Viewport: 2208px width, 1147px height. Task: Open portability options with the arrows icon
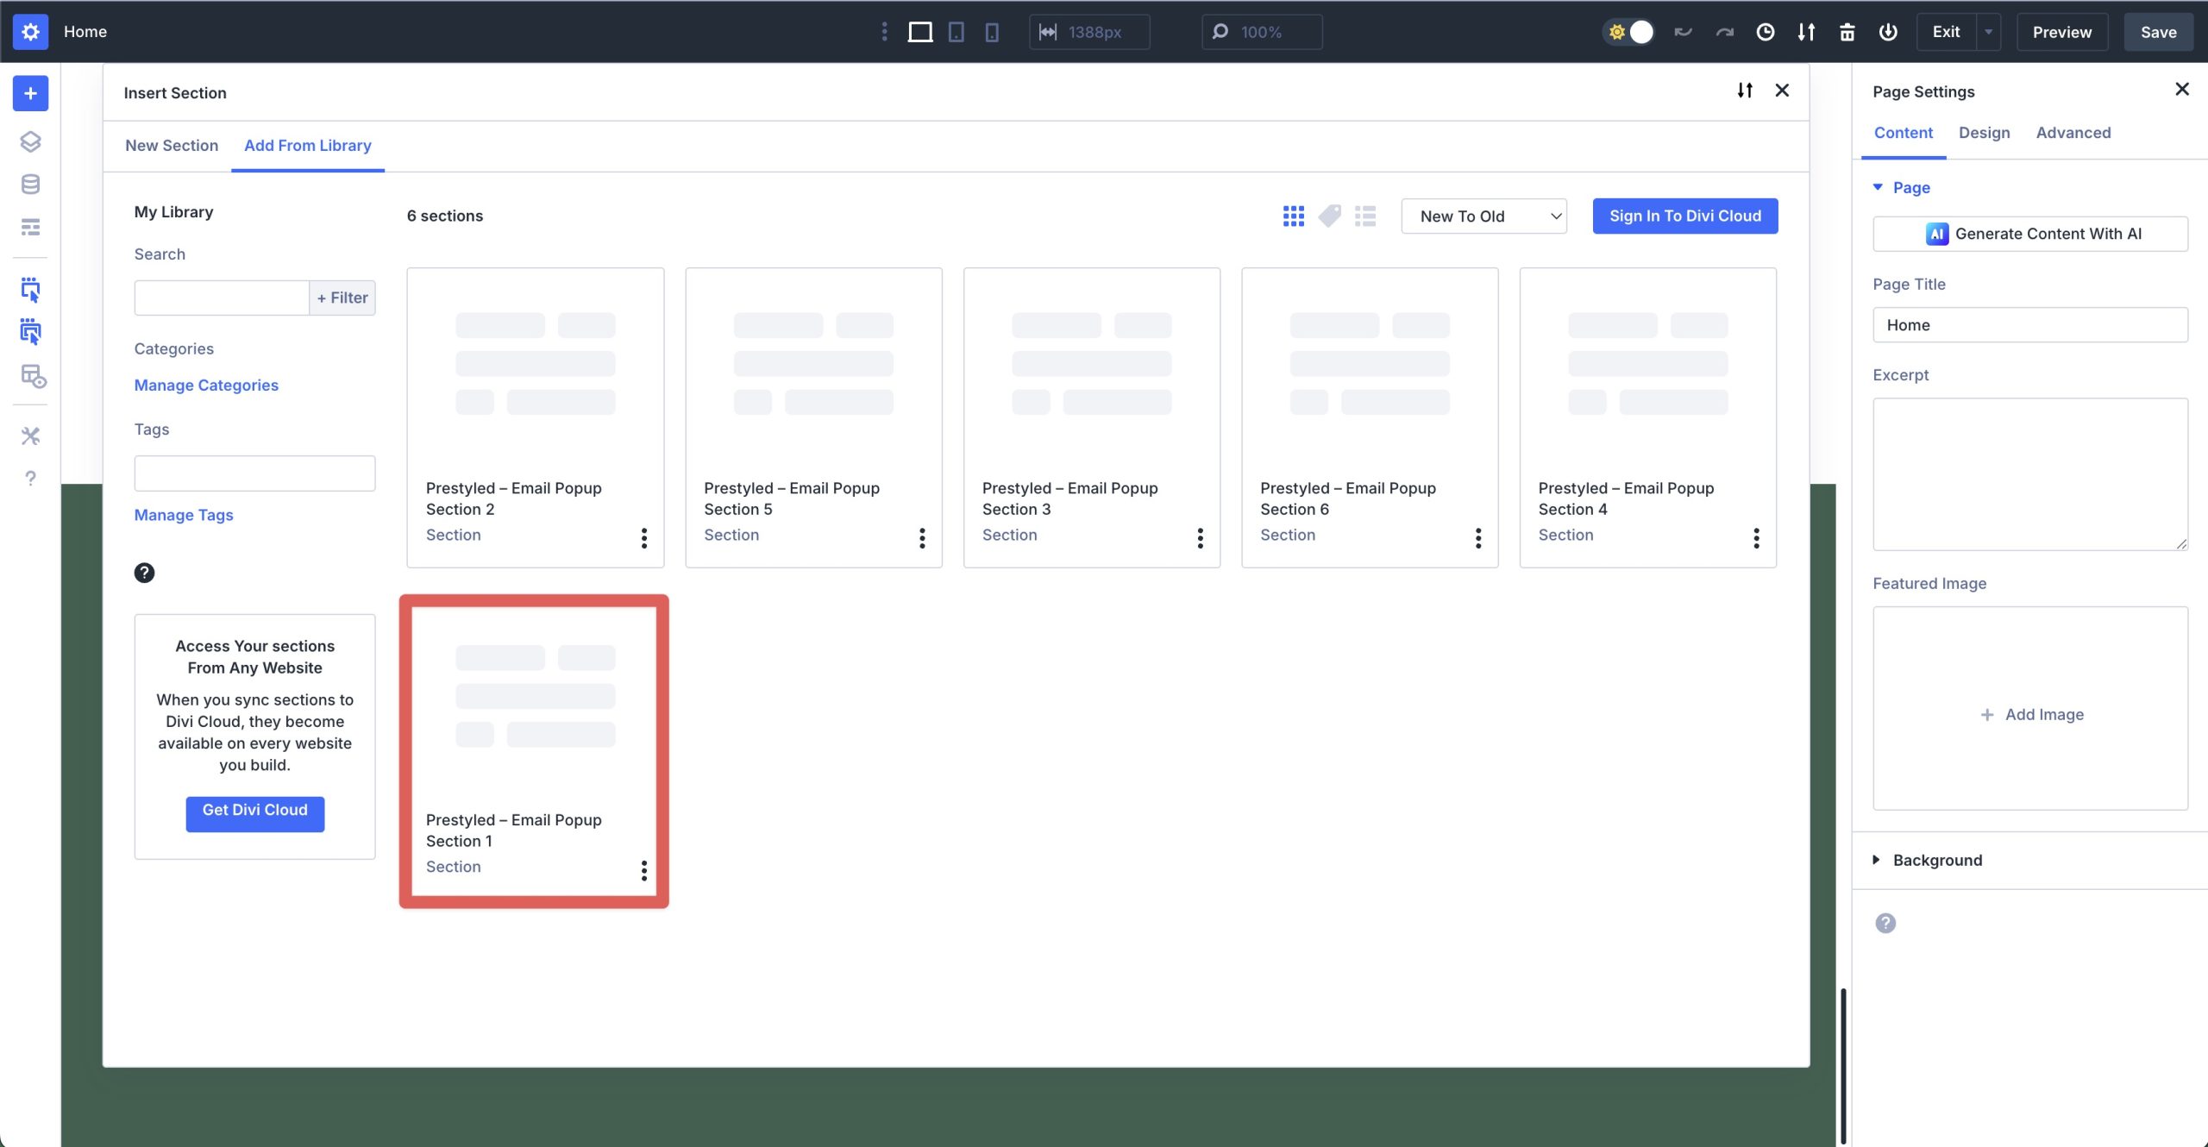(x=1805, y=31)
